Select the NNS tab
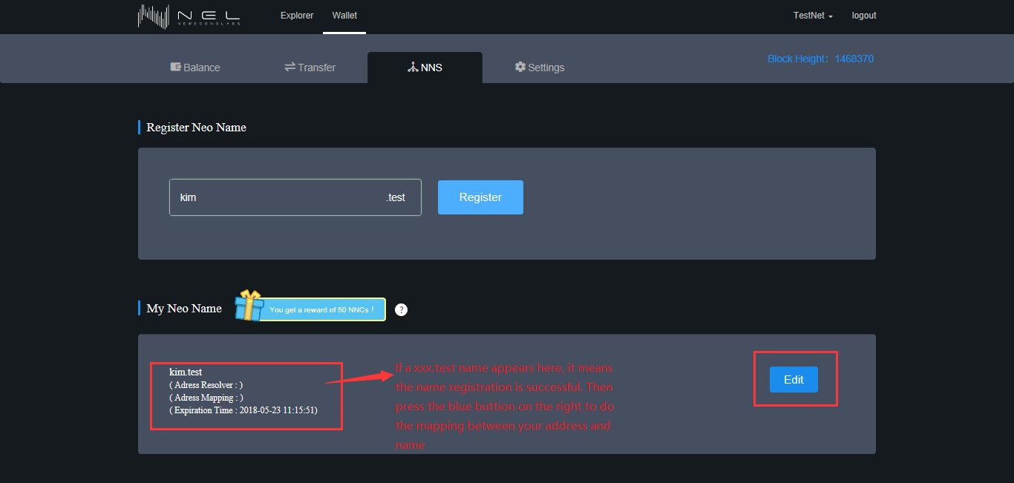 [425, 68]
